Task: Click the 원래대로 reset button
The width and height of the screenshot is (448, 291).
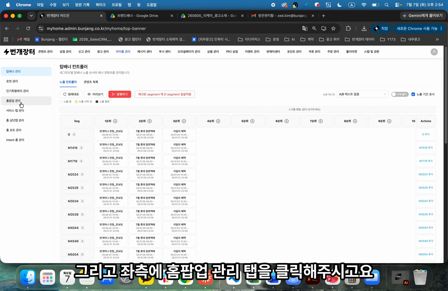Action: pyautogui.click(x=71, y=94)
